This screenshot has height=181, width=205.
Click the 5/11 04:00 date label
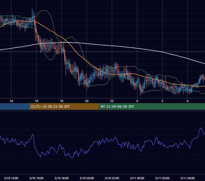[x=188, y=178]
